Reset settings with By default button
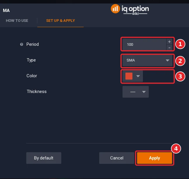Image resolution: width=189 pixels, height=179 pixels. 44,158
